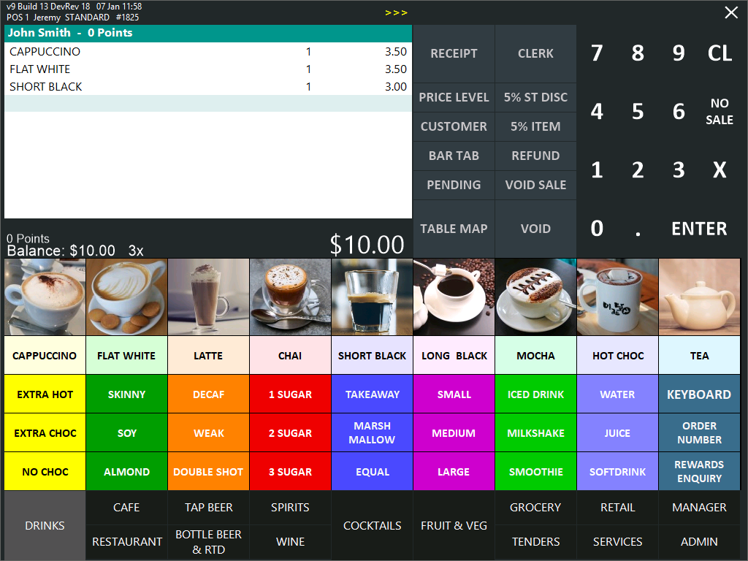Choose the chai cup photo
748x561 pixels.
click(290, 297)
